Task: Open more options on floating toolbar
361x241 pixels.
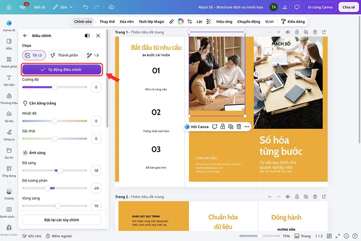Action: point(247,127)
